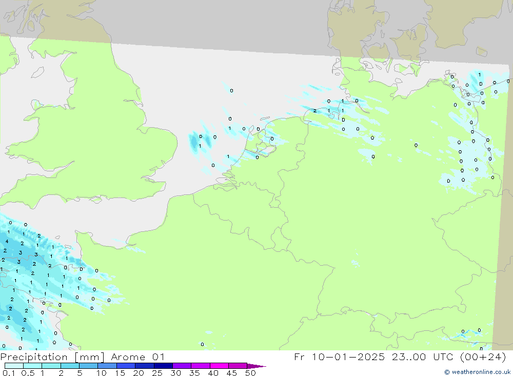The image size is (513, 376).
Task: Click the '40' legend scale label
Action: pyautogui.click(x=213, y=373)
